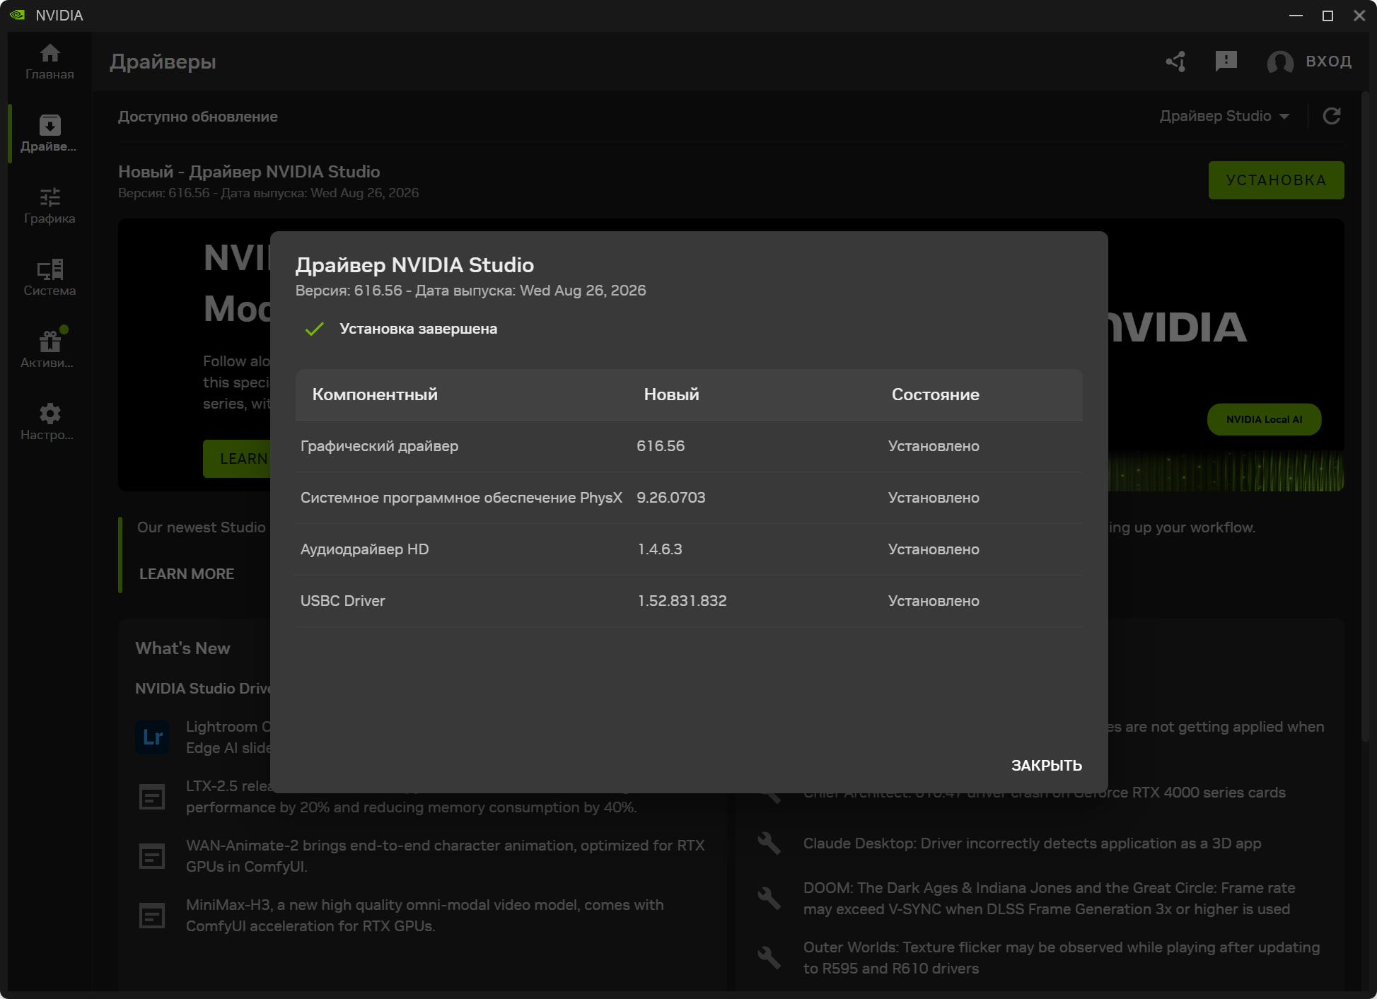
Task: Select the USBC Driver row
Action: point(689,601)
